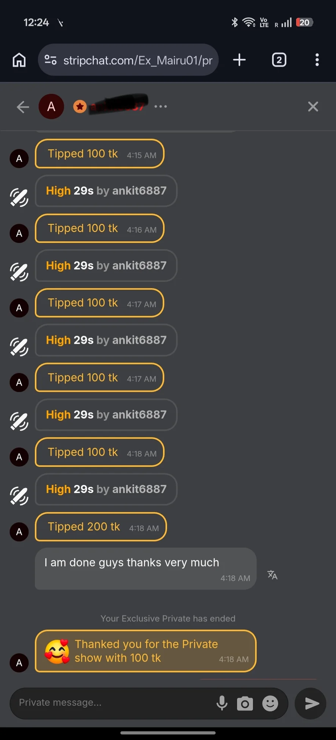Close the private chat panel
This screenshot has height=740, width=336.
point(313,107)
